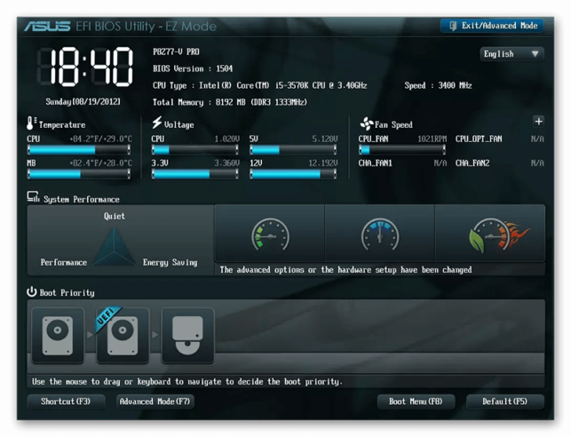Image resolution: width=571 pixels, height=437 pixels.
Task: Click the +84.2°F/+29.0°C CPU temperature value
Action: (101, 139)
